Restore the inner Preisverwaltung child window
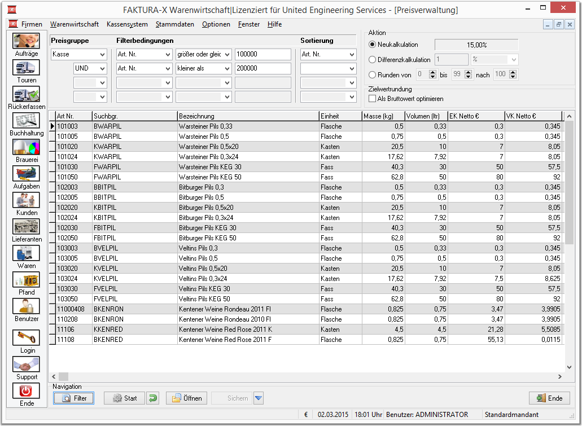 pos(559,24)
